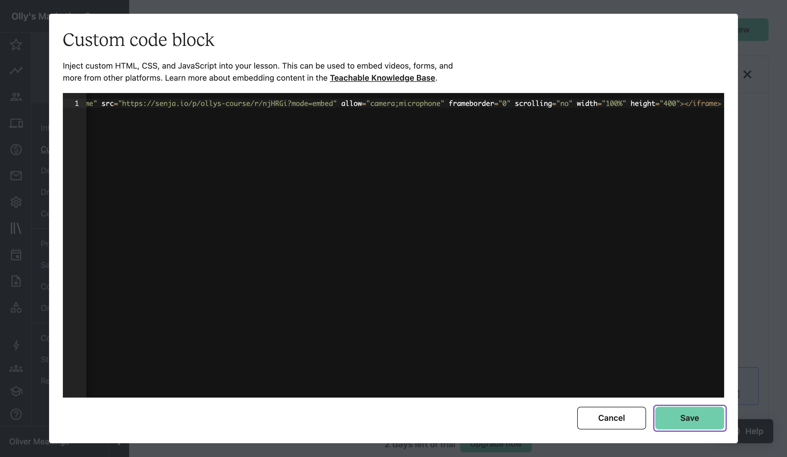Image resolution: width=787 pixels, height=457 pixels.
Task: Click the allow="camera;microphone" attribute
Action: [x=393, y=103]
